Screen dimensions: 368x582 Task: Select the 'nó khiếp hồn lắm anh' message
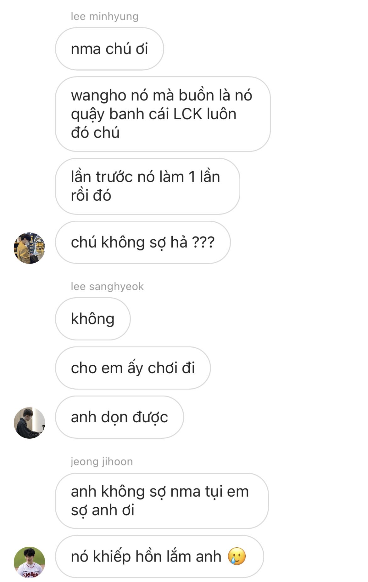click(x=159, y=556)
